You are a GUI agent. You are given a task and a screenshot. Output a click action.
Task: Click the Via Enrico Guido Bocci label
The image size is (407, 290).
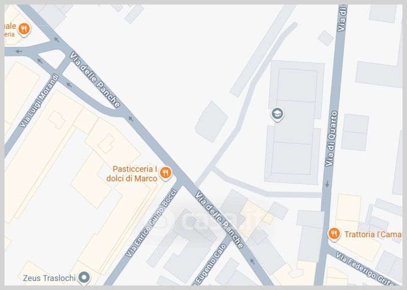151,223
